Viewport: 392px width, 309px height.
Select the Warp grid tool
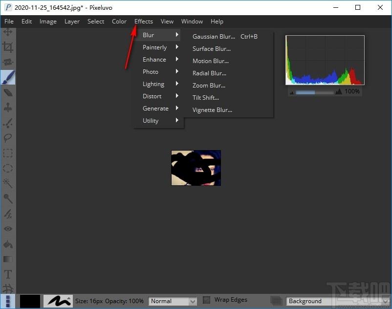pyautogui.click(x=8, y=288)
